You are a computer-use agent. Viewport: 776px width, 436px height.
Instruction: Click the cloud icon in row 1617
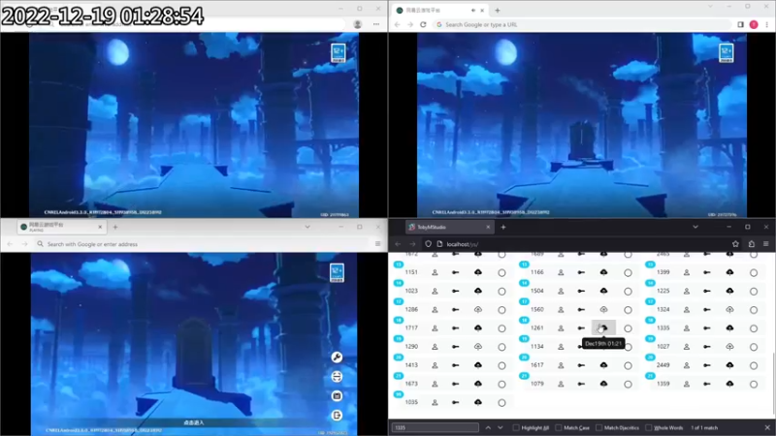point(603,365)
